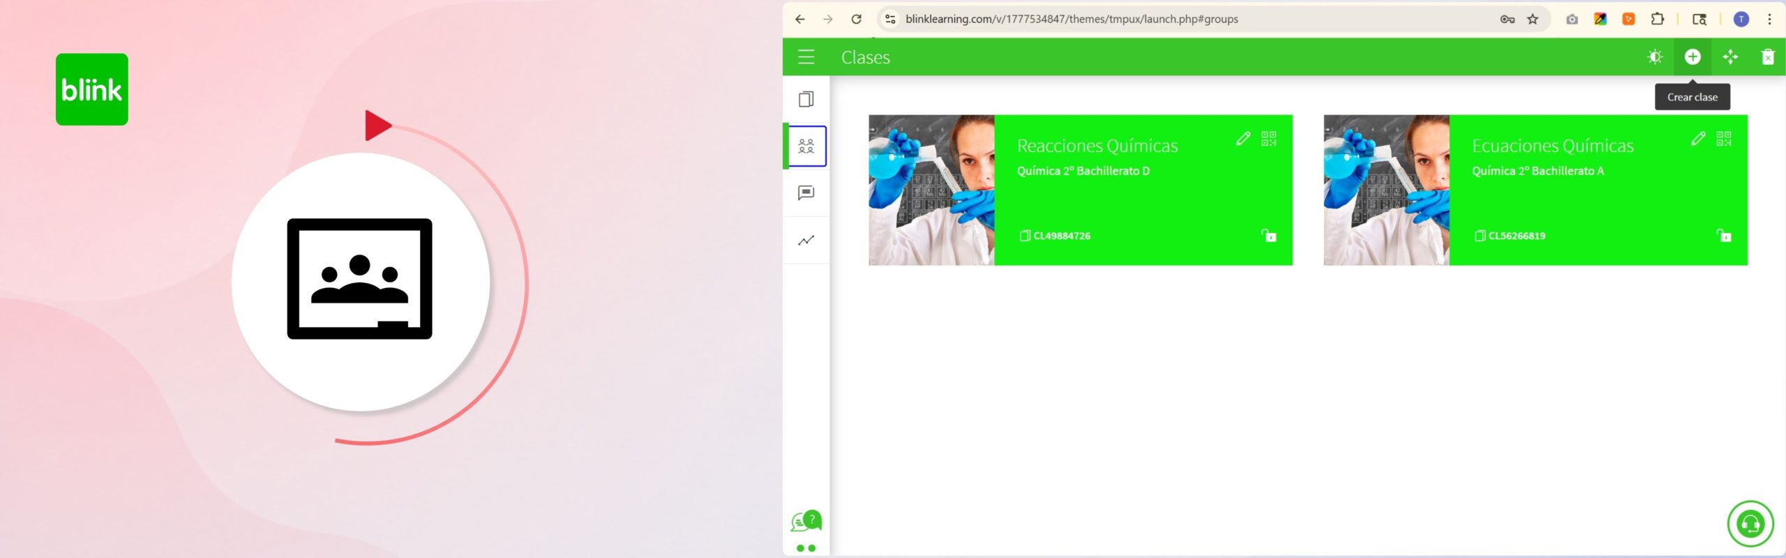Screen dimensions: 1786x558
Task: Click the delete class trash icon
Action: coord(1768,57)
